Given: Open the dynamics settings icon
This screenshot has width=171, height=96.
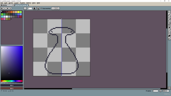Looking at the screenshot, I should coord(38,8).
